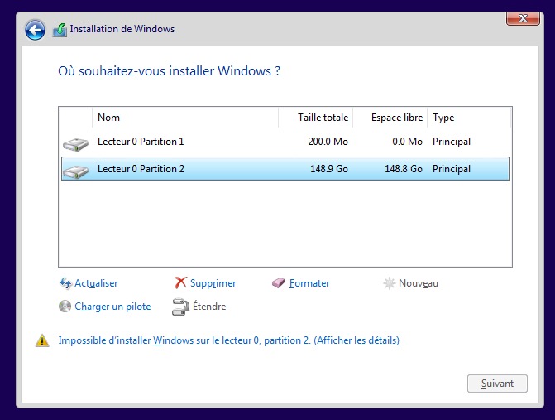Click the Étendre drive icon
Image resolution: width=555 pixels, height=420 pixels.
pos(180,307)
